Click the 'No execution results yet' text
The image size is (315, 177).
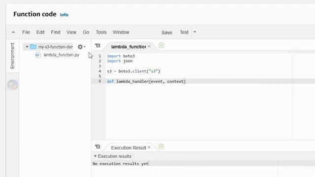pyautogui.click(x=120, y=164)
